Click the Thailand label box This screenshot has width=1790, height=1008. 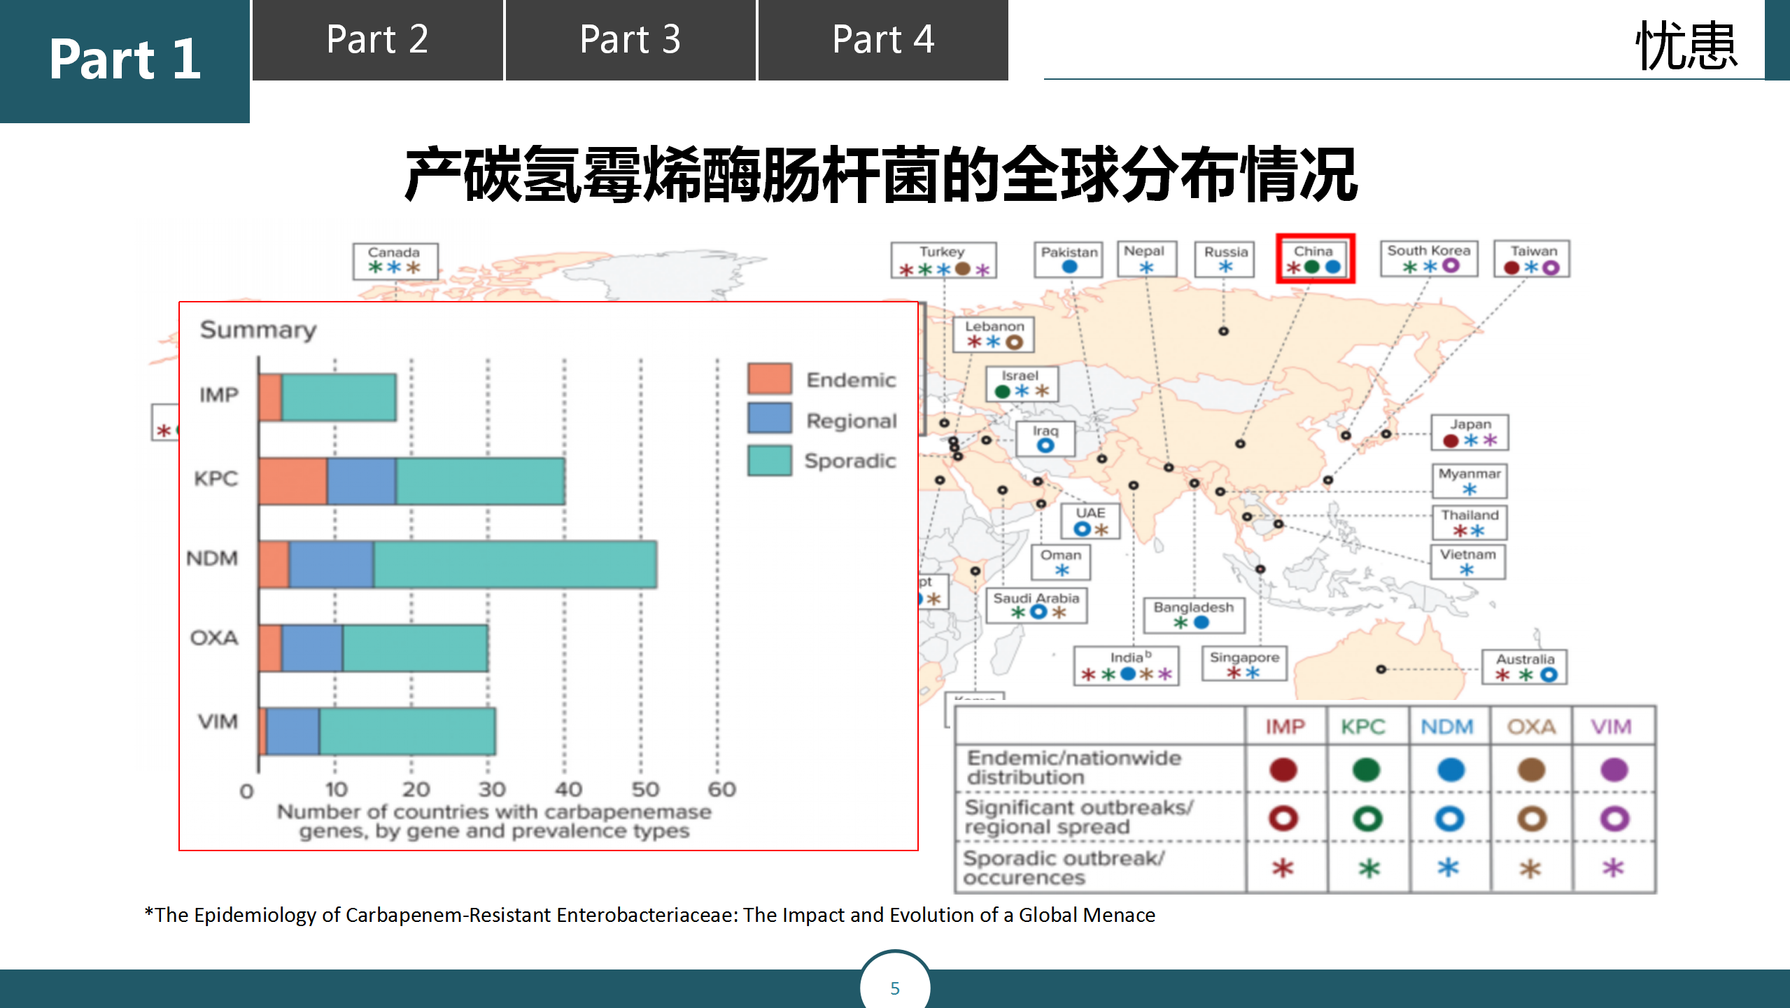tap(1470, 523)
